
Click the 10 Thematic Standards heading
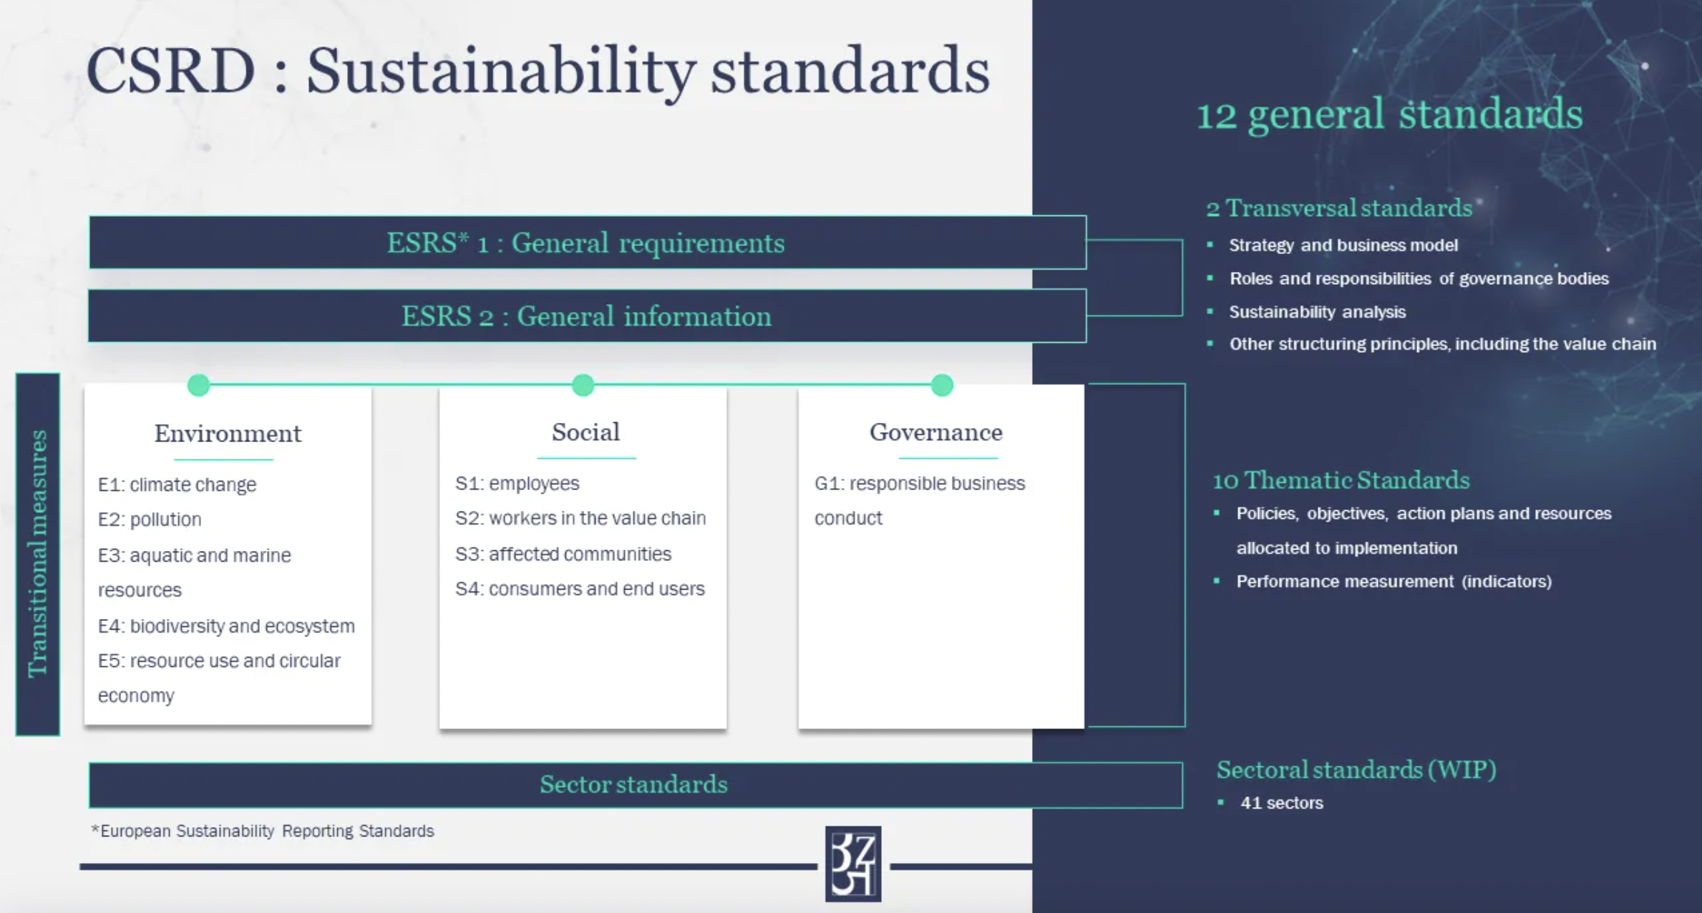click(1341, 480)
